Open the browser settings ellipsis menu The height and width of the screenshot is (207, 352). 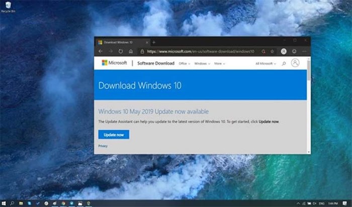point(304,51)
